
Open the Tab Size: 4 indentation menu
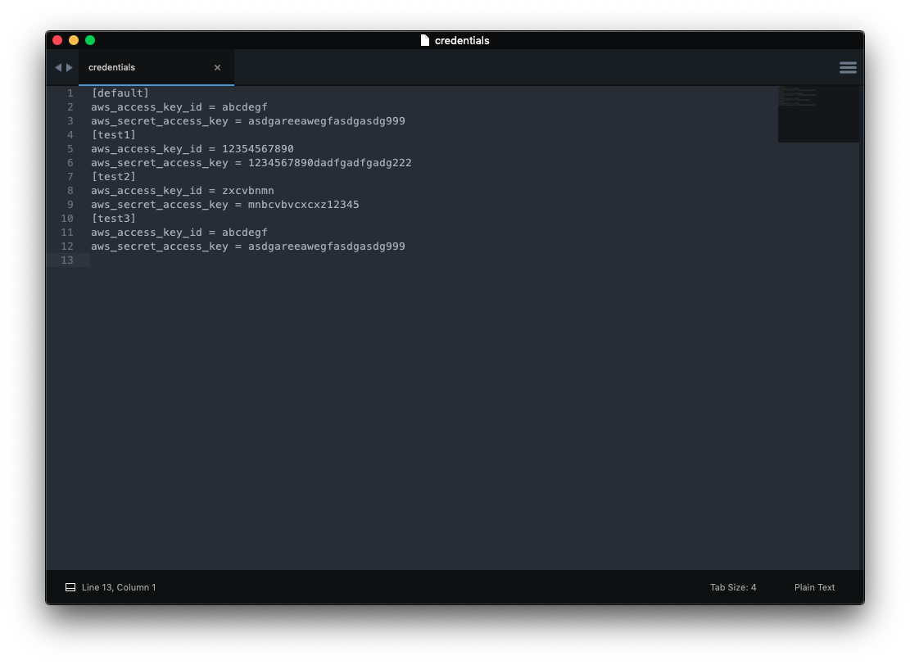coord(732,587)
